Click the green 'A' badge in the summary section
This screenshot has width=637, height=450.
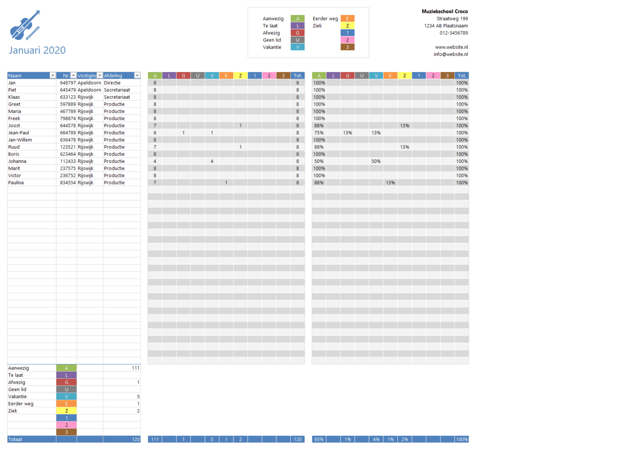tap(66, 368)
